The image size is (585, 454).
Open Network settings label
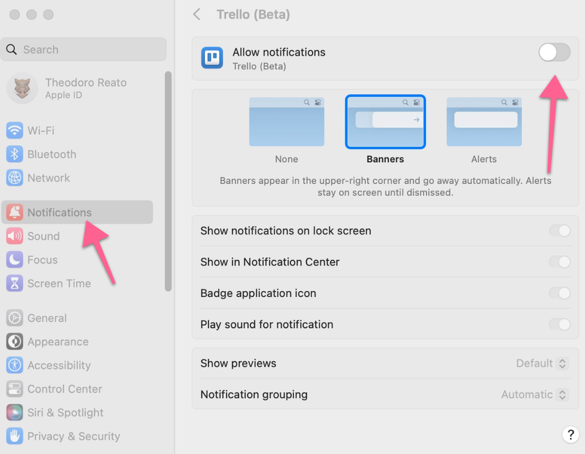click(x=49, y=178)
